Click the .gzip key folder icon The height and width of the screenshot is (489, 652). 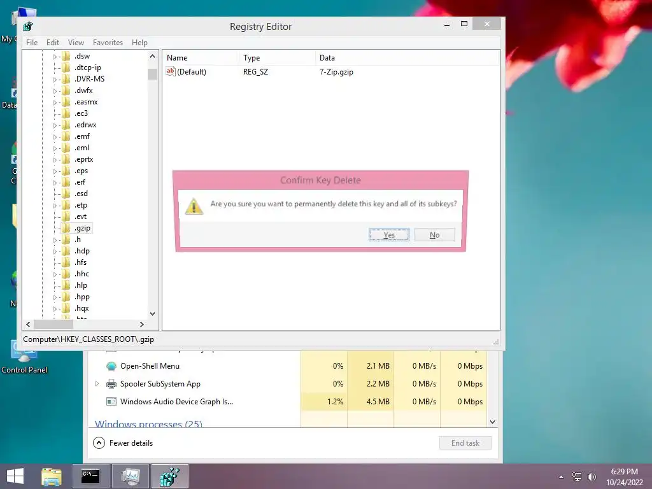click(x=66, y=228)
